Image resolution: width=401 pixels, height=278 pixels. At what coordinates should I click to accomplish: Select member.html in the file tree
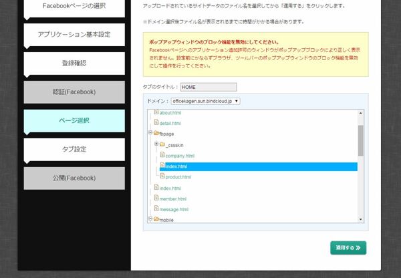(173, 198)
